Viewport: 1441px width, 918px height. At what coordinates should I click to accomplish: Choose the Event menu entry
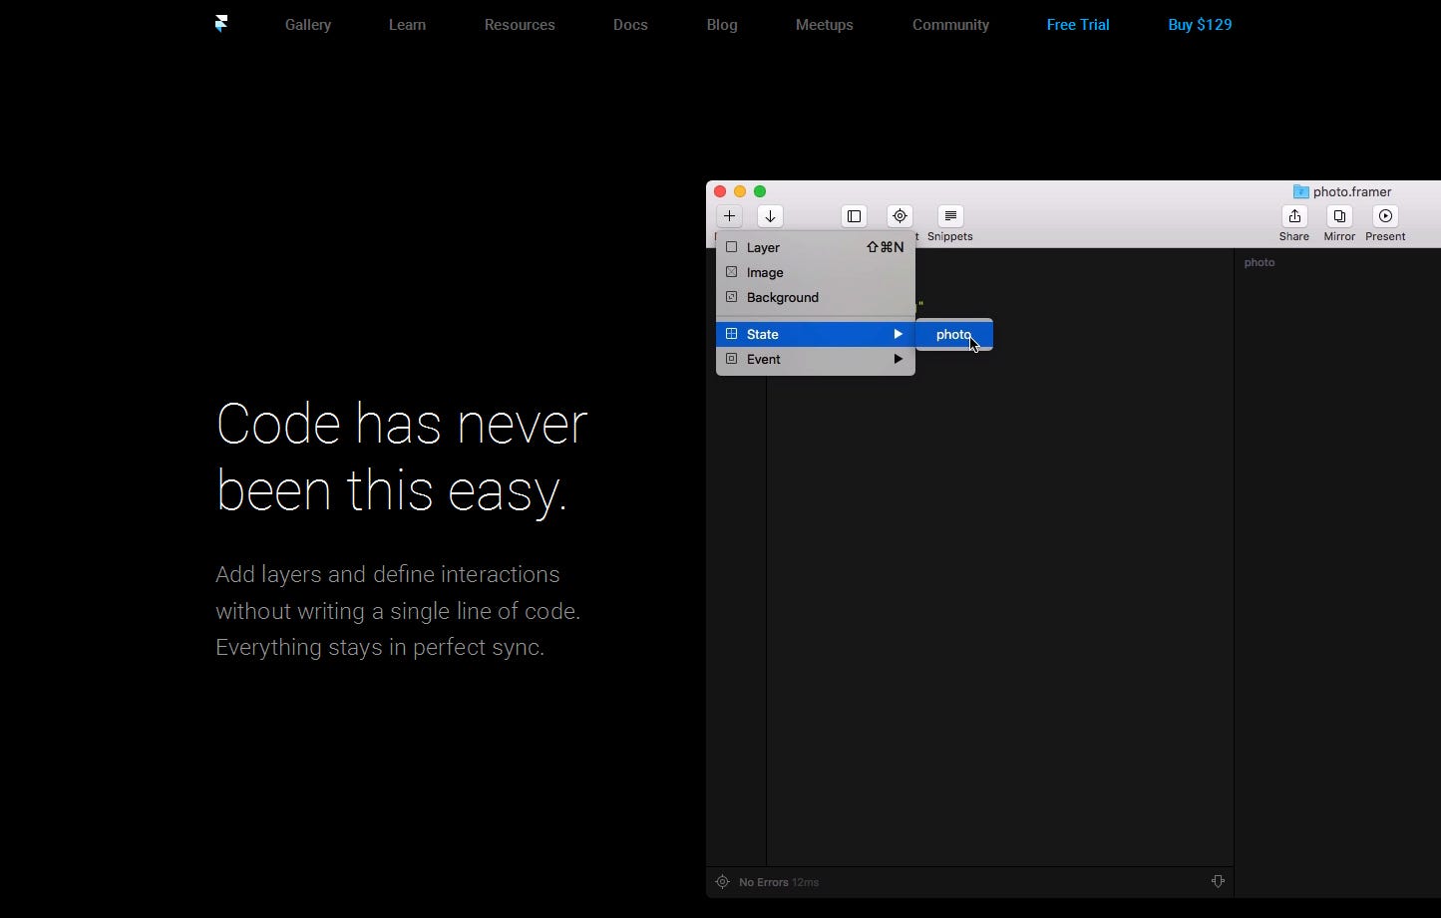816,359
